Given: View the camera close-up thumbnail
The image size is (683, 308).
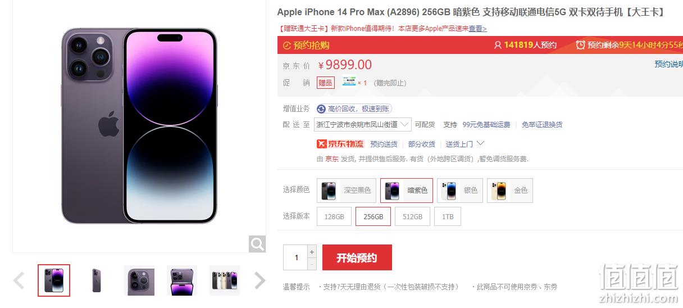Looking at the screenshot, I should click(139, 280).
